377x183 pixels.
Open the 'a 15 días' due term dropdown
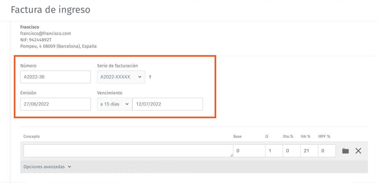point(114,104)
